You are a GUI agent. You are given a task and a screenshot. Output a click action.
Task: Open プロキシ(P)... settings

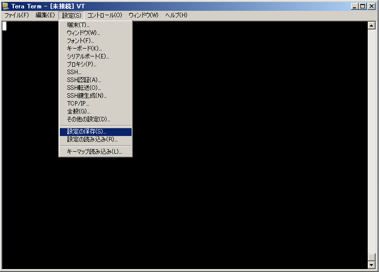click(x=96, y=64)
